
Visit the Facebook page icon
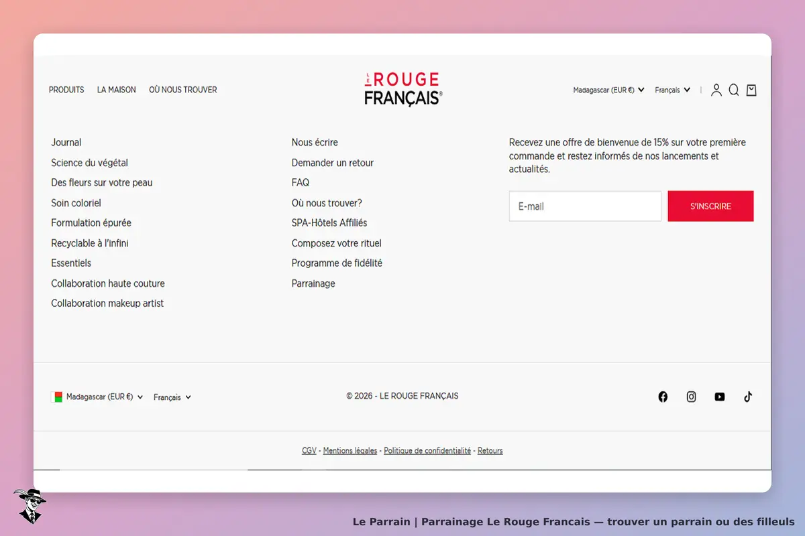[x=663, y=397]
